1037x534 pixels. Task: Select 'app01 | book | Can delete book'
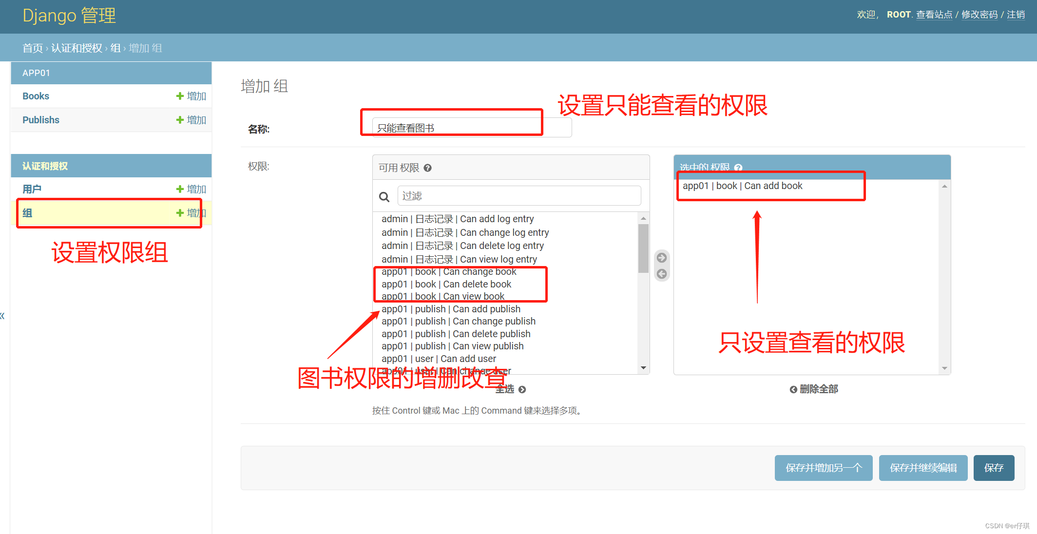446,284
